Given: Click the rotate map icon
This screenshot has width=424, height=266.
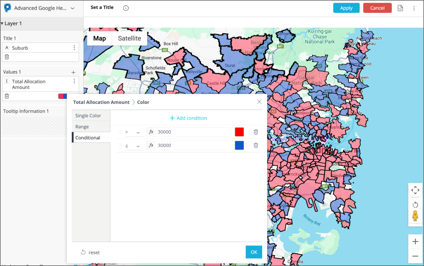Looking at the screenshot, I should [x=415, y=205].
